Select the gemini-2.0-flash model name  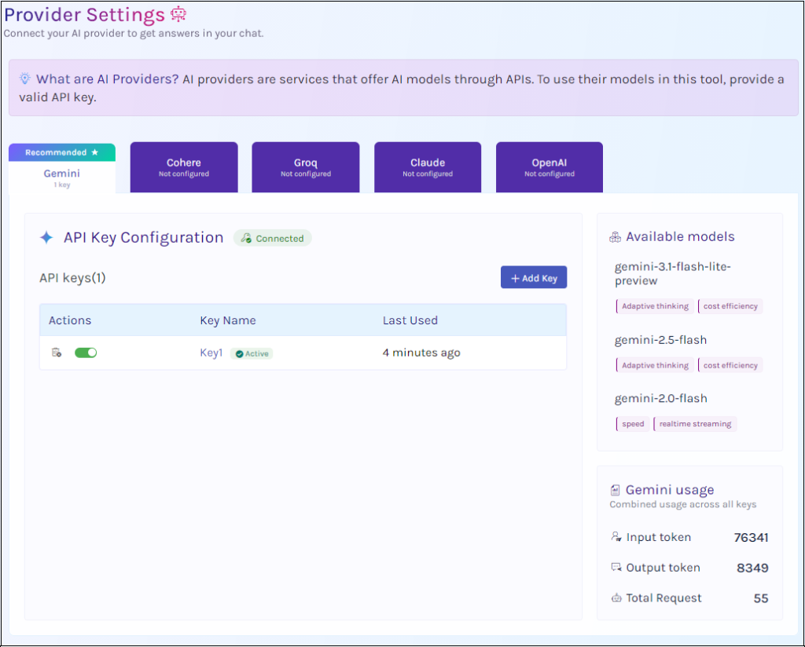click(660, 398)
